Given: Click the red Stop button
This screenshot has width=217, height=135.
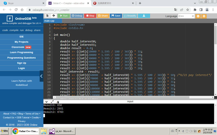Looking at the screenshot, I should pos(90,16).
